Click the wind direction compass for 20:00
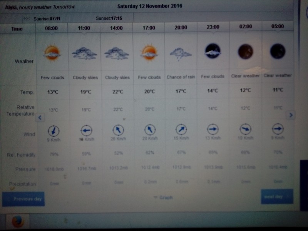This screenshot has height=231, width=308. point(181,129)
